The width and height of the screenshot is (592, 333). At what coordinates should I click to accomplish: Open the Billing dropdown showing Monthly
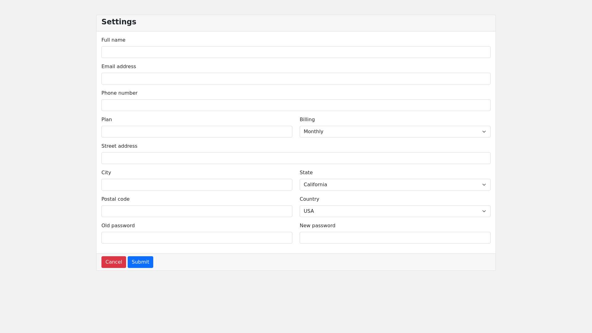(x=395, y=131)
